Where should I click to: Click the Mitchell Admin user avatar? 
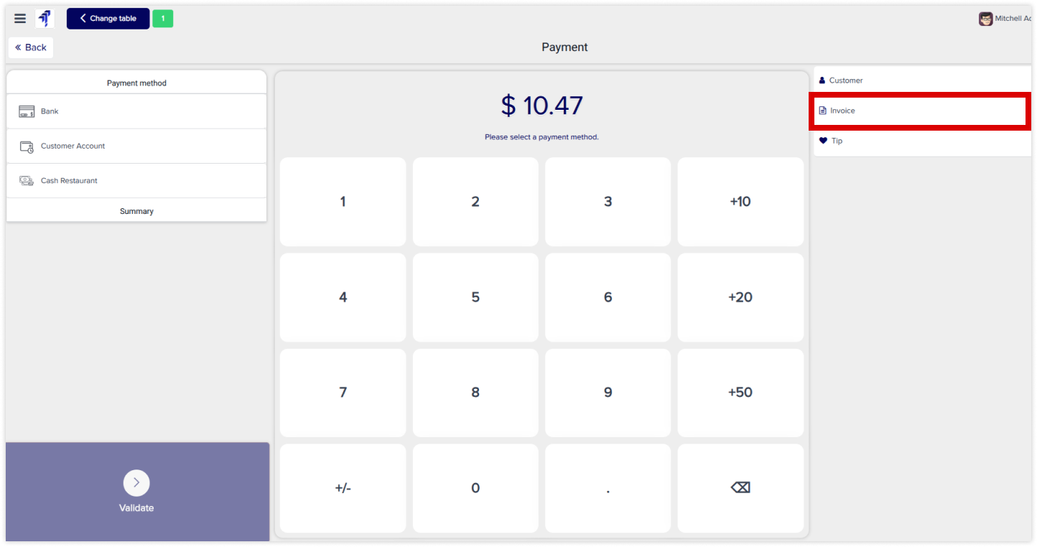pos(985,19)
